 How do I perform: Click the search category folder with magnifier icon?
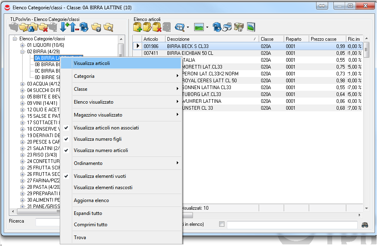(108, 27)
